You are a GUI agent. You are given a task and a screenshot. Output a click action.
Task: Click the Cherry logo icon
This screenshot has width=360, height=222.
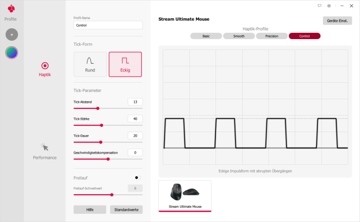coord(11,8)
